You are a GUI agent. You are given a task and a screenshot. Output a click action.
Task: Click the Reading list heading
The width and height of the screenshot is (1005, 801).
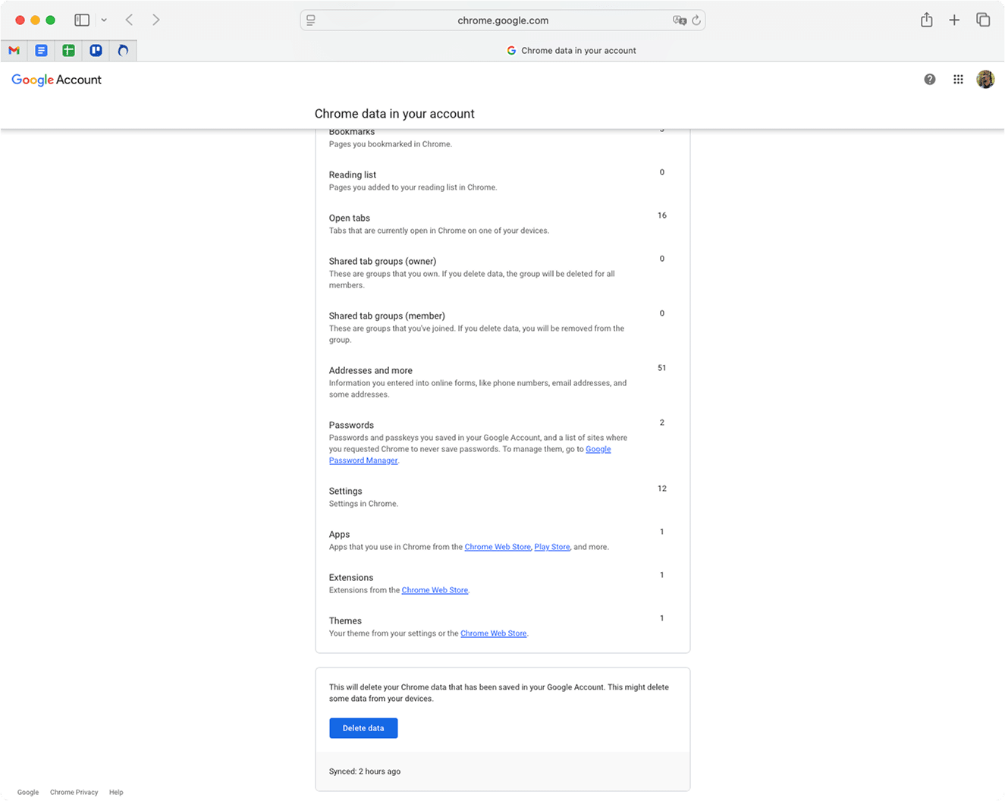coord(353,175)
